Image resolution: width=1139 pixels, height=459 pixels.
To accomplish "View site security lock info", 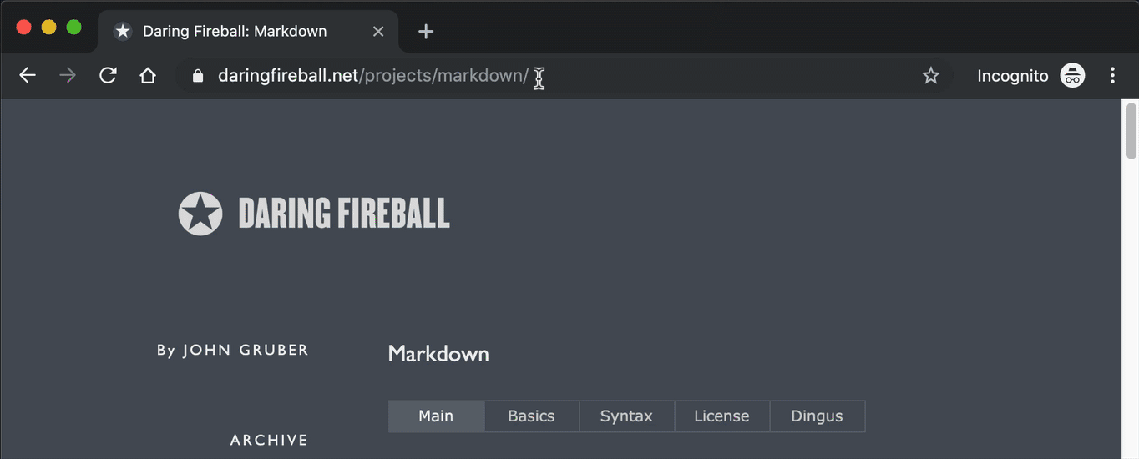I will [198, 76].
